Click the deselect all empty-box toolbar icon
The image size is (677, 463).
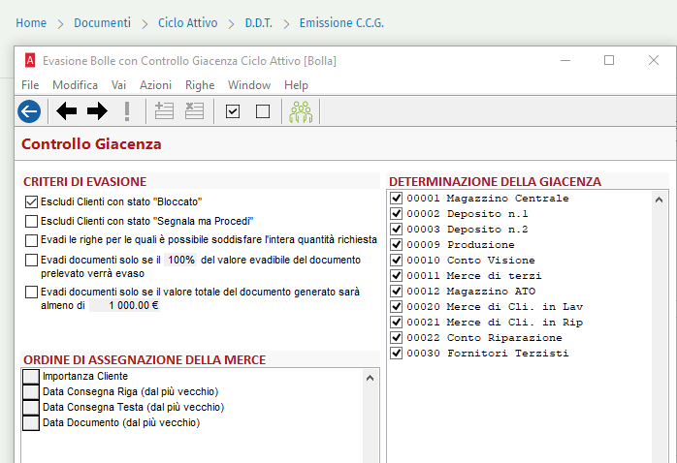coord(263,111)
